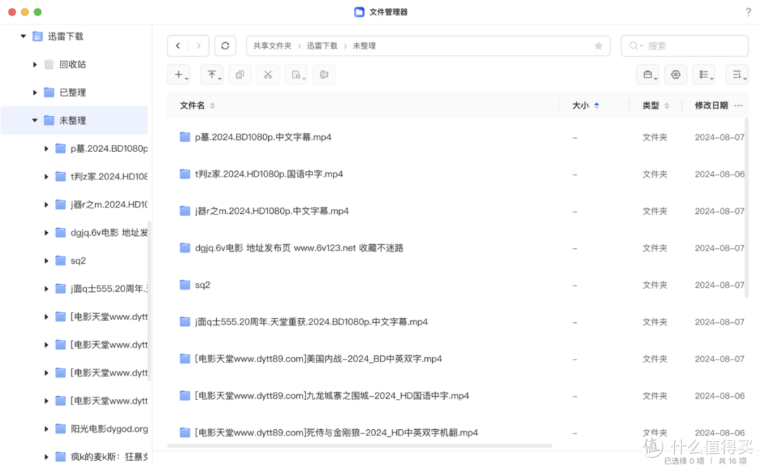Toggle the favorite star for this folder
Image resolution: width=760 pixels, height=465 pixels.
pos(599,46)
